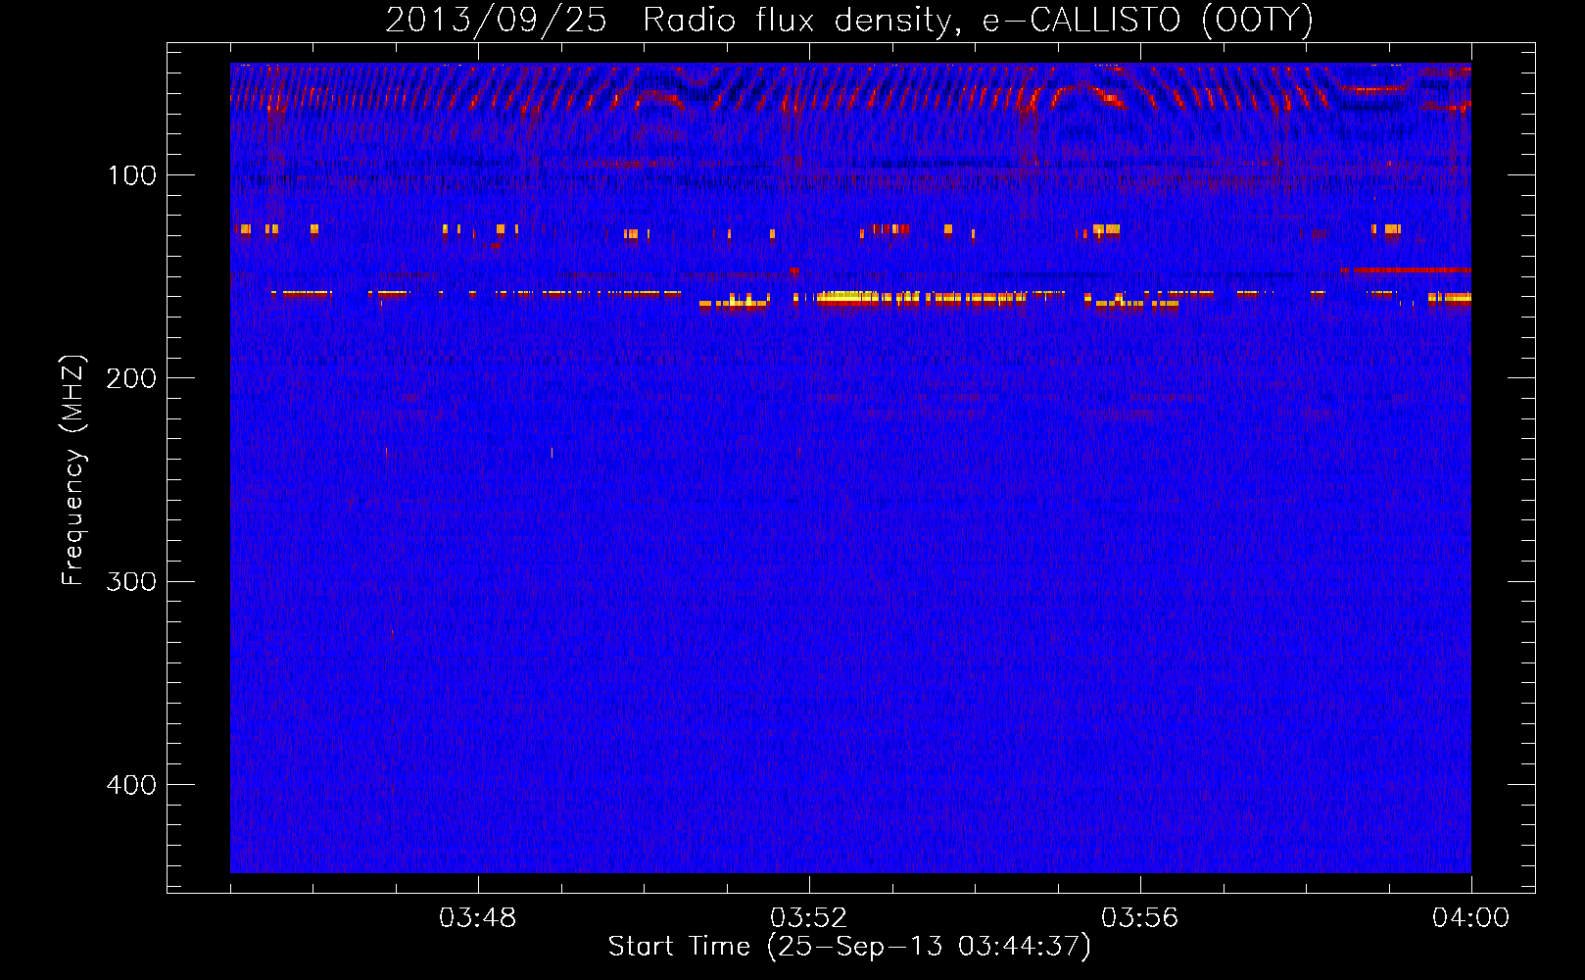This screenshot has width=1585, height=980.
Task: Click the 04:00 time tick label
Action: 1470,918
